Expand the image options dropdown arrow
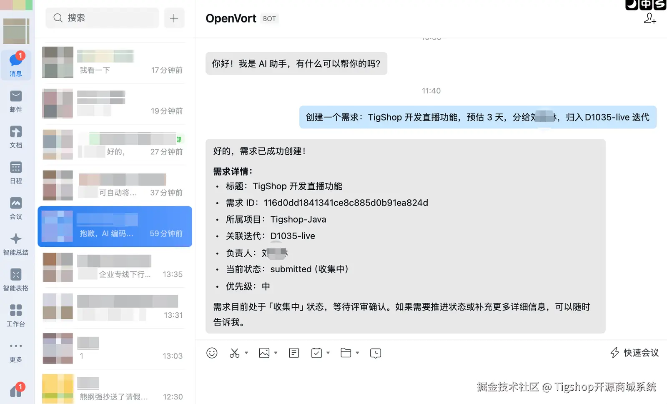 tap(276, 353)
